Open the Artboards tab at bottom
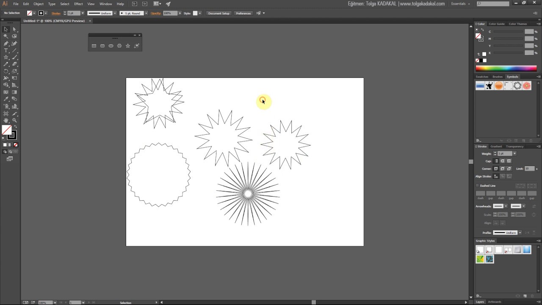 [494, 302]
